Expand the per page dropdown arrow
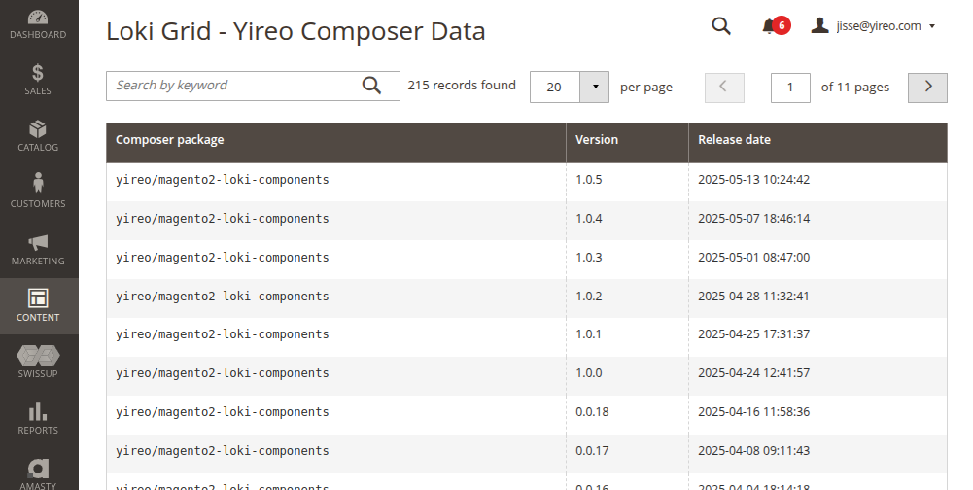Screen dimensions: 973x490 594,87
